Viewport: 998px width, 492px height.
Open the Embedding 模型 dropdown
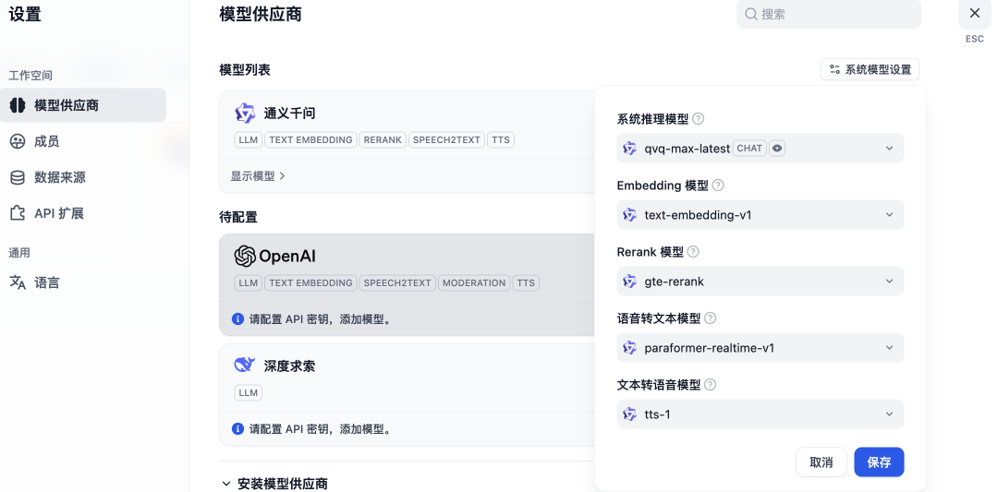tap(760, 215)
